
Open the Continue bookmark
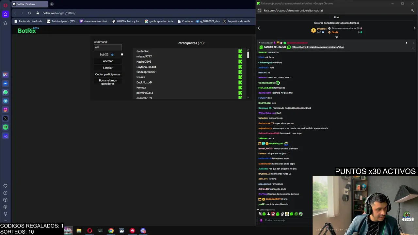(185, 21)
